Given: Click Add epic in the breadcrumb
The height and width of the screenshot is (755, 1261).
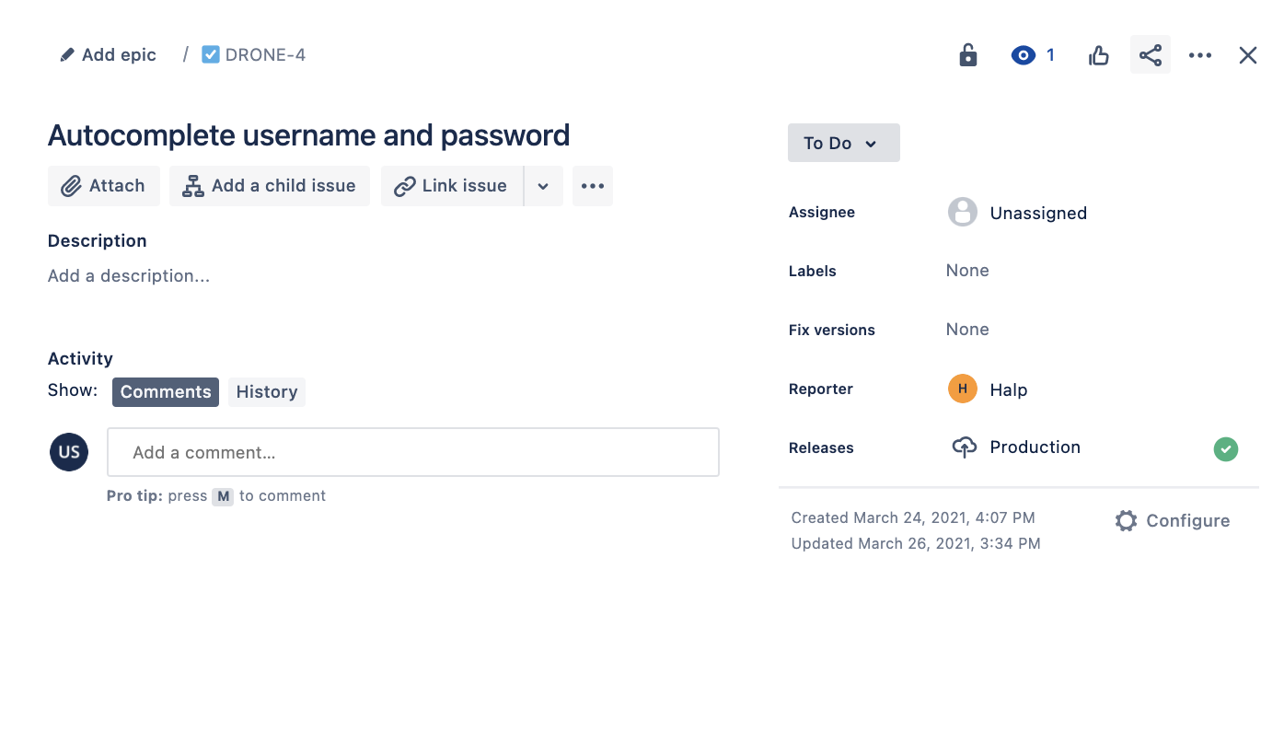Looking at the screenshot, I should [x=108, y=54].
